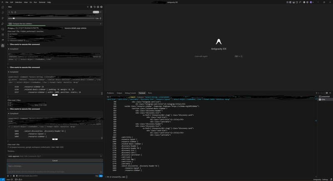
Task: Switch Cline to Act mode
Action: tap(101, 176)
